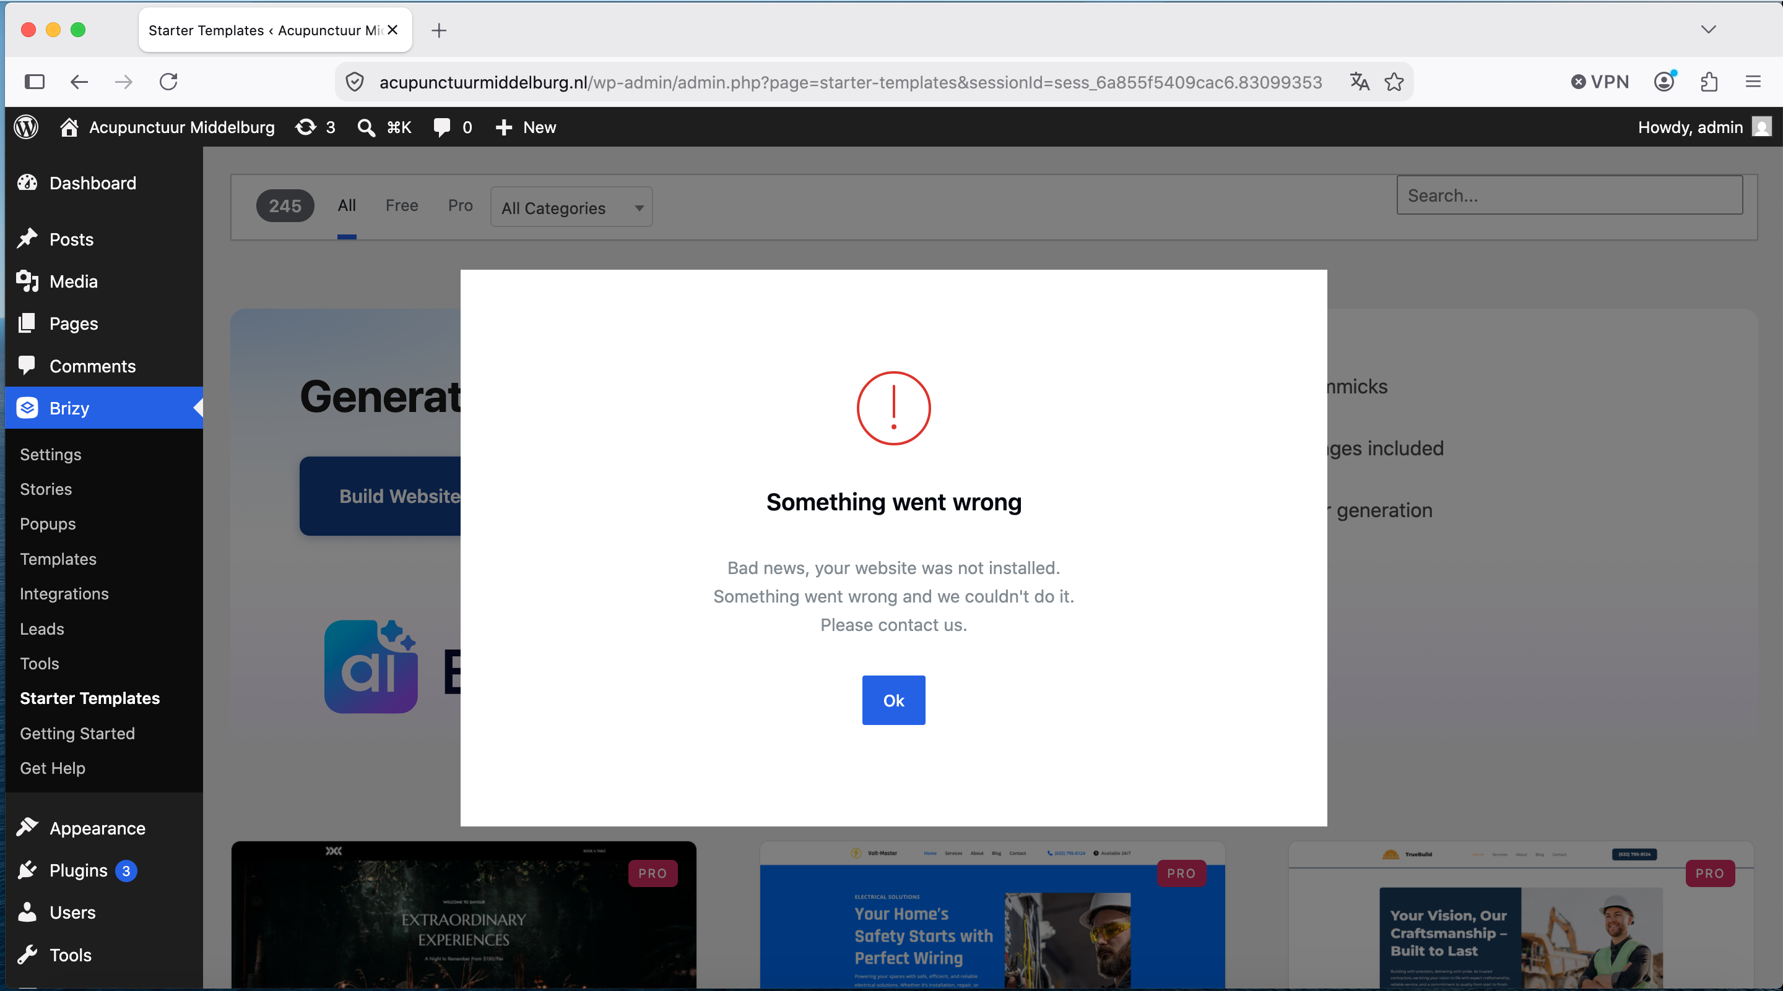The image size is (1783, 991).
Task: Open Comments in the sidebar
Action: coord(104,366)
